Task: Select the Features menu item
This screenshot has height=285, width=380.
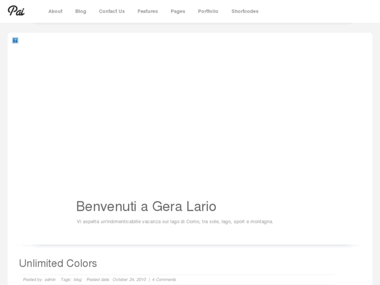Action: [147, 12]
